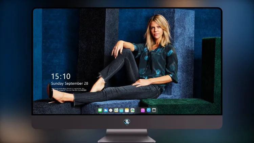The image size is (254, 143).
Task: Open the dock icon left of clapperboard
Action: point(116,110)
